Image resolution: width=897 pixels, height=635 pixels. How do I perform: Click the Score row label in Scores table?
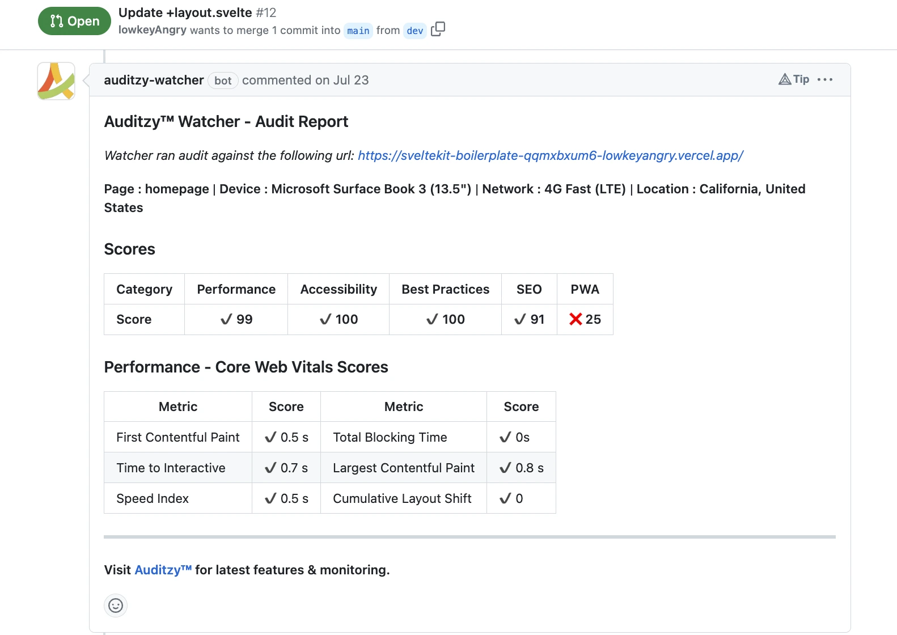point(134,319)
